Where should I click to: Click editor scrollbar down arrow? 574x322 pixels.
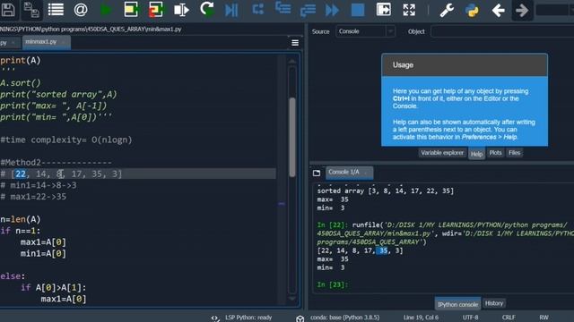(292, 298)
